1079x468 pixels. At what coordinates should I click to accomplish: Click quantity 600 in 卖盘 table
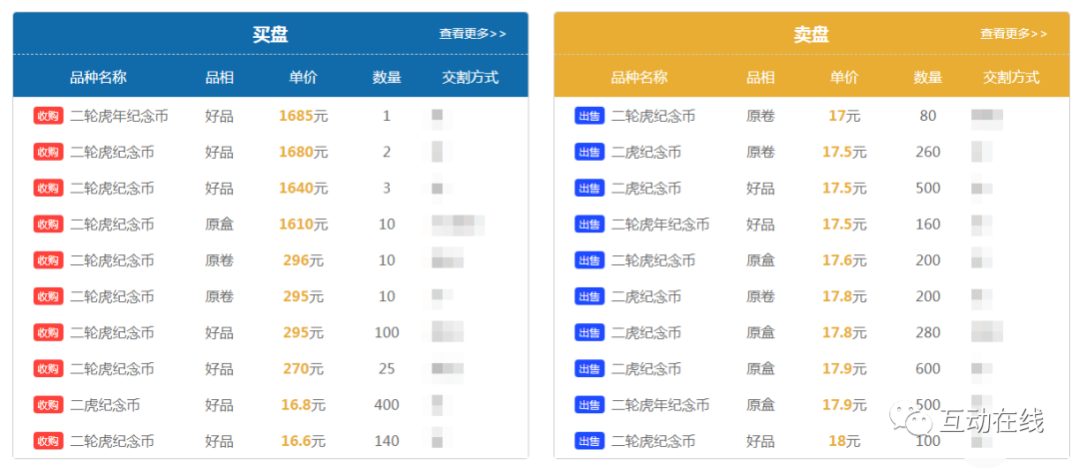pos(927,368)
